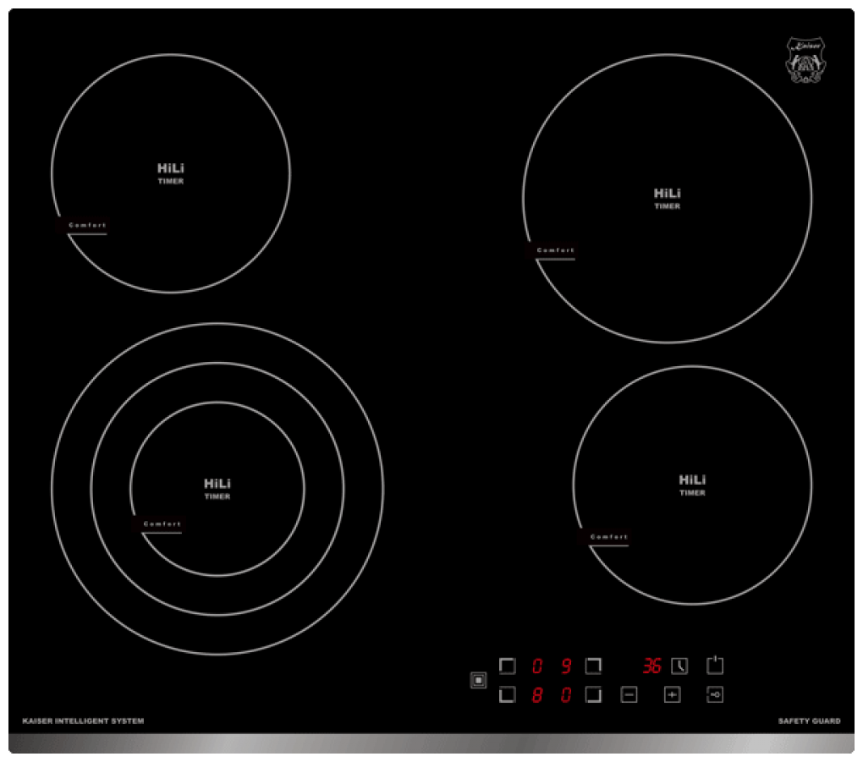Tap the power level digit 9 in top row
This screenshot has height=762, width=863.
coord(565,666)
